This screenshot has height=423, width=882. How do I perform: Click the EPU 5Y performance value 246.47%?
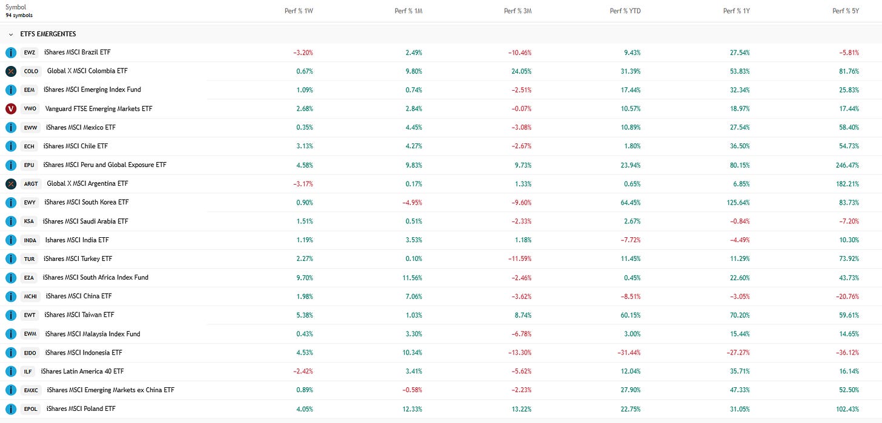click(x=846, y=165)
